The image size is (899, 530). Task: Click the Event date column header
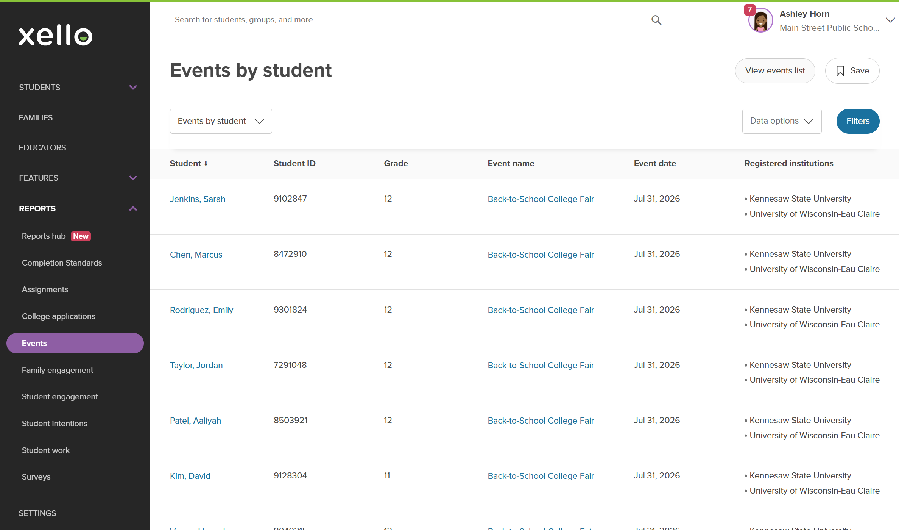[x=655, y=164]
